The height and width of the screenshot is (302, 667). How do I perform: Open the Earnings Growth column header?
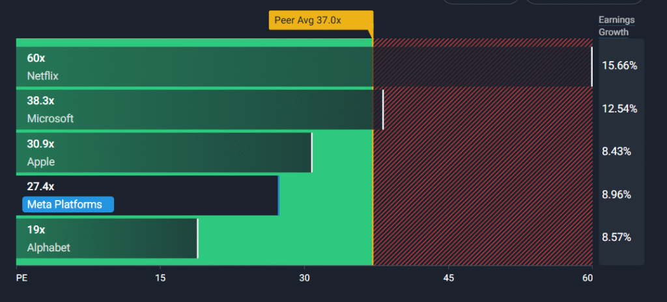click(x=616, y=26)
